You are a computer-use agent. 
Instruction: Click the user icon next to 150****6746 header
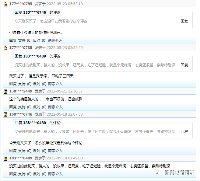point(5,114)
